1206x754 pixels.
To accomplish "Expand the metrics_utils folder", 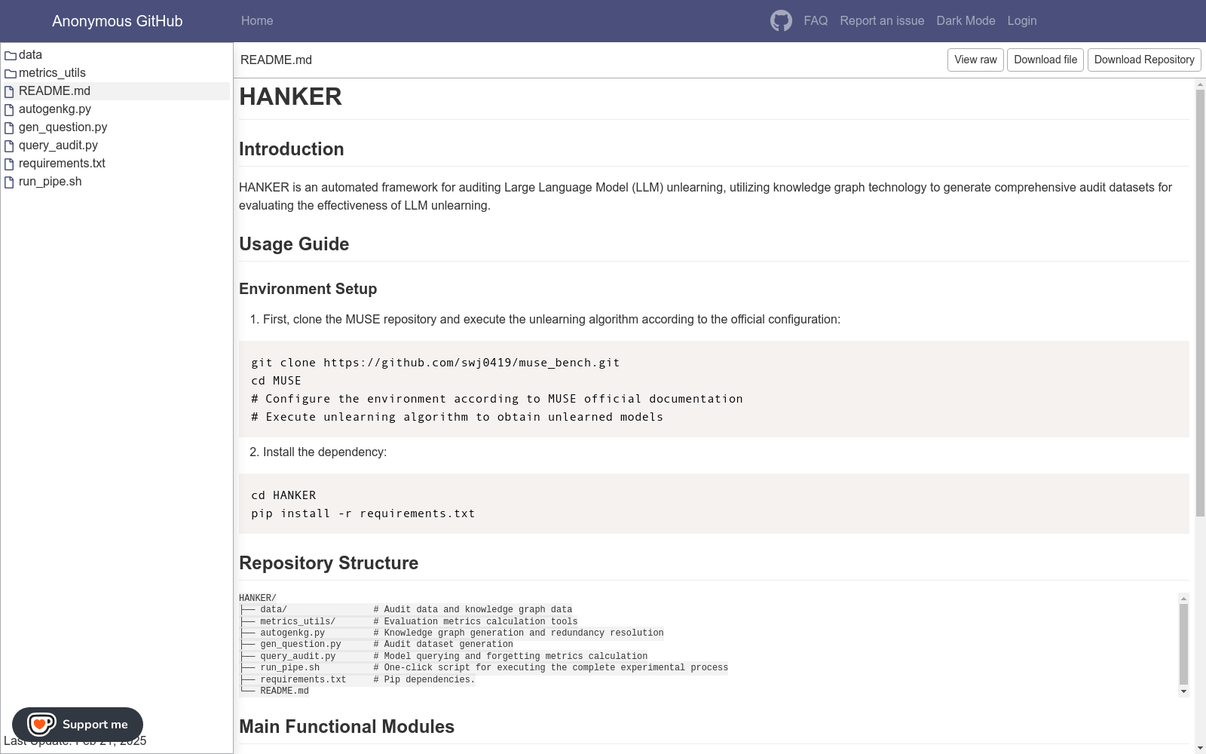I will pyautogui.click(x=52, y=72).
